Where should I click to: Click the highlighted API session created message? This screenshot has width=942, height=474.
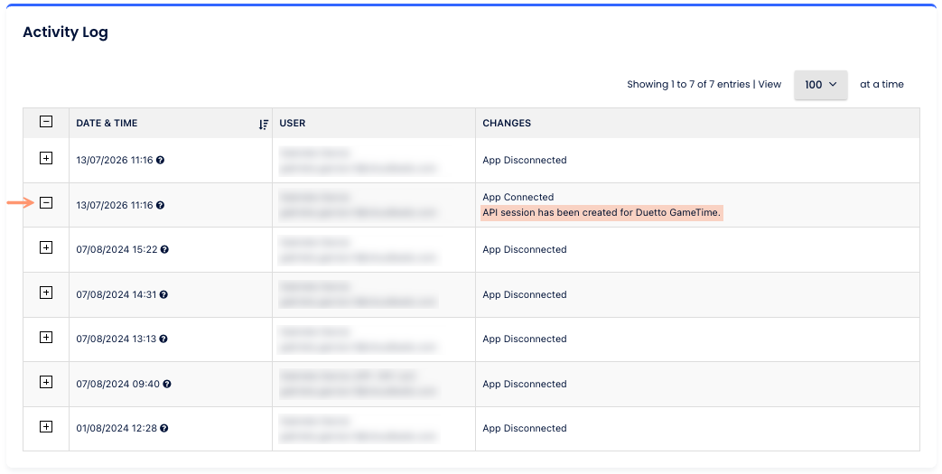pyautogui.click(x=602, y=212)
